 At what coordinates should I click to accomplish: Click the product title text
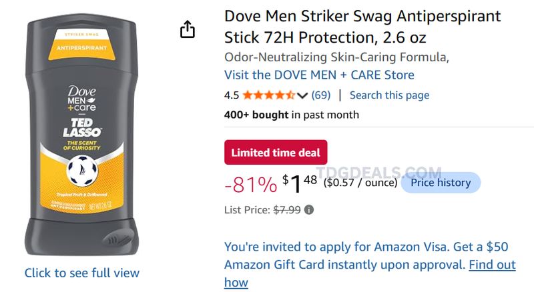[362, 27]
